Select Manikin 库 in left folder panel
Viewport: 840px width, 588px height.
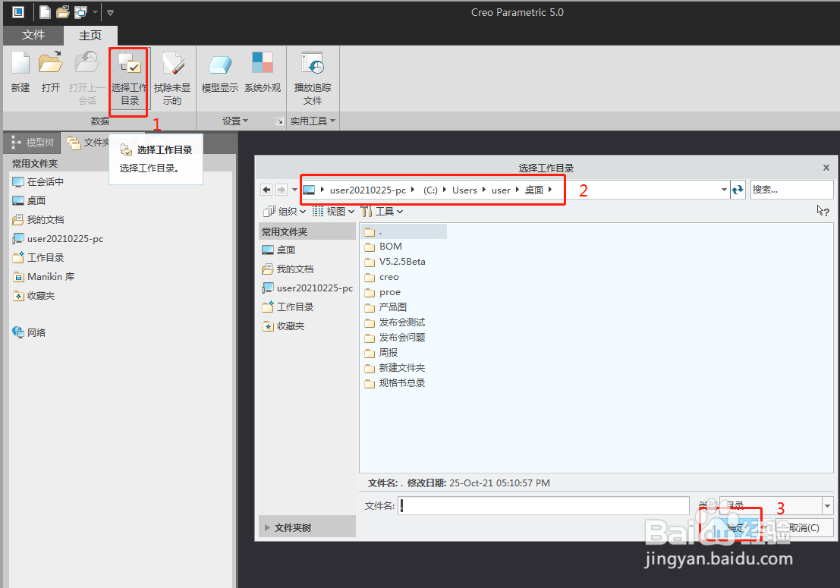(x=42, y=277)
